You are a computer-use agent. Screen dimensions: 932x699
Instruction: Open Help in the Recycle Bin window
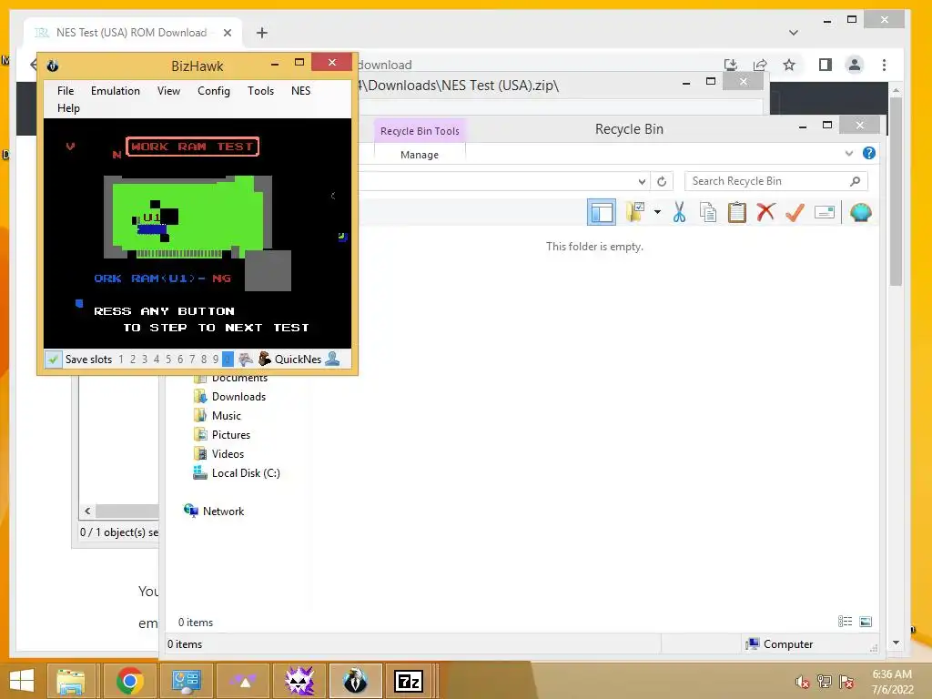pyautogui.click(x=869, y=153)
